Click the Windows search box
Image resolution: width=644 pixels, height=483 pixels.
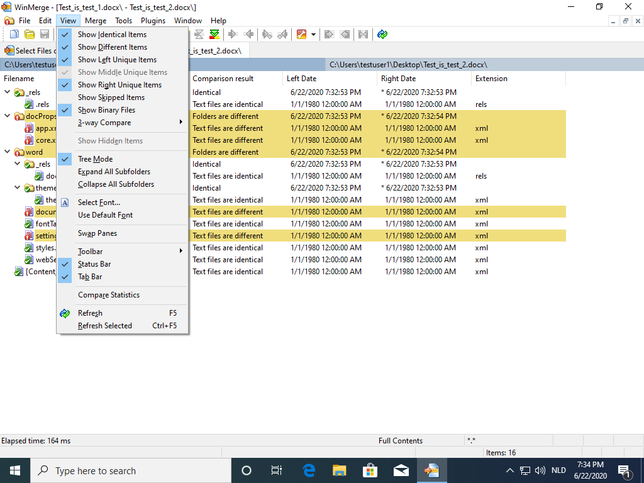pos(131,470)
